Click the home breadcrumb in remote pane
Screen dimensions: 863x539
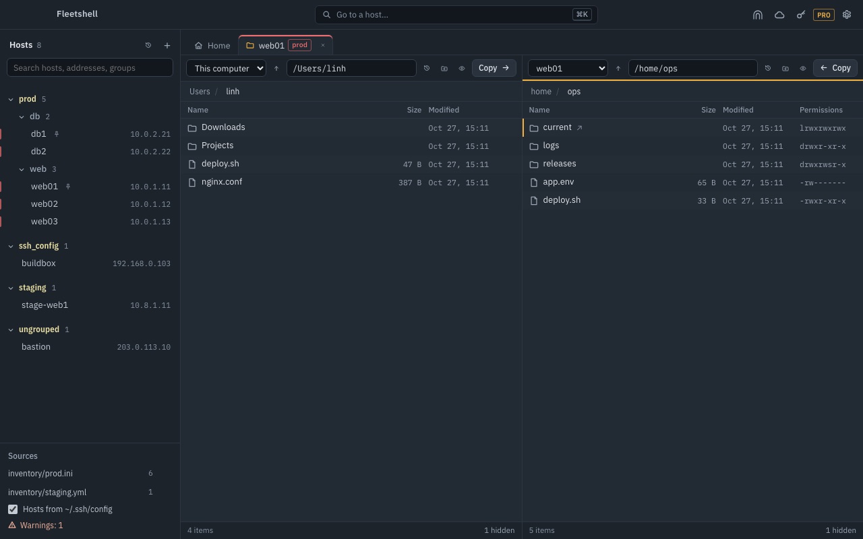[x=541, y=92]
